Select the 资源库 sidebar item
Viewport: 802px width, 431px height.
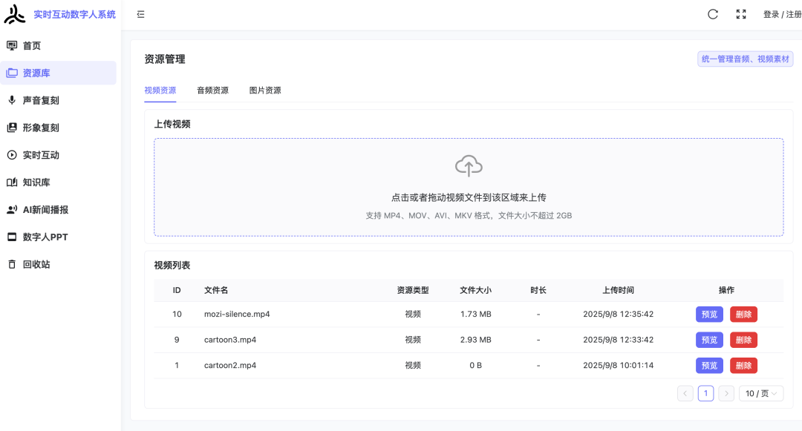[59, 73]
